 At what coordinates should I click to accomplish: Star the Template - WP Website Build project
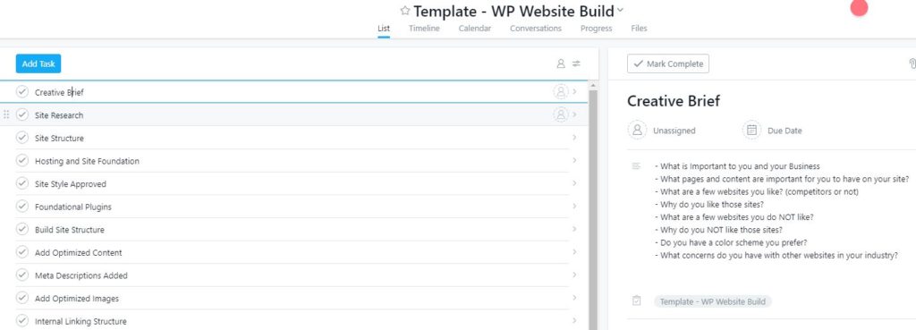click(405, 11)
